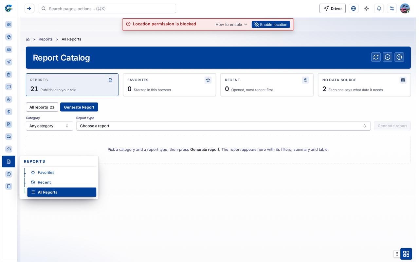Click the company logo at top left
The height and width of the screenshot is (262, 419).
(x=9, y=8)
